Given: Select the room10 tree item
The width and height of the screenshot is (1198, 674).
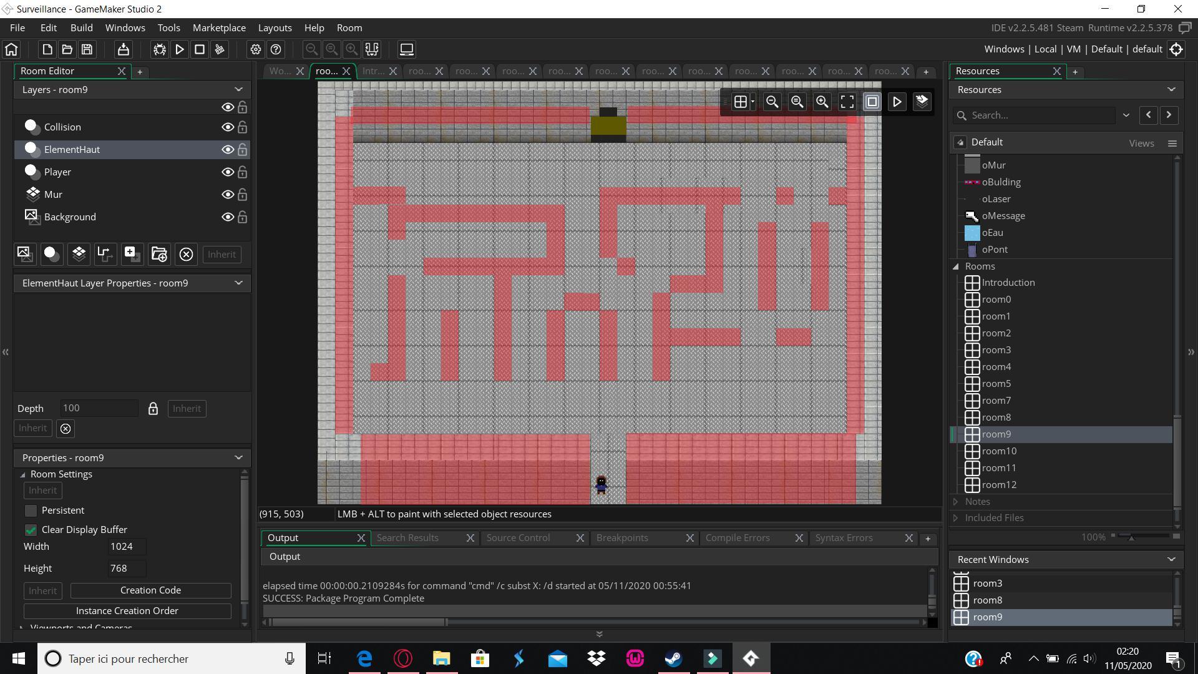Looking at the screenshot, I should click(x=999, y=450).
